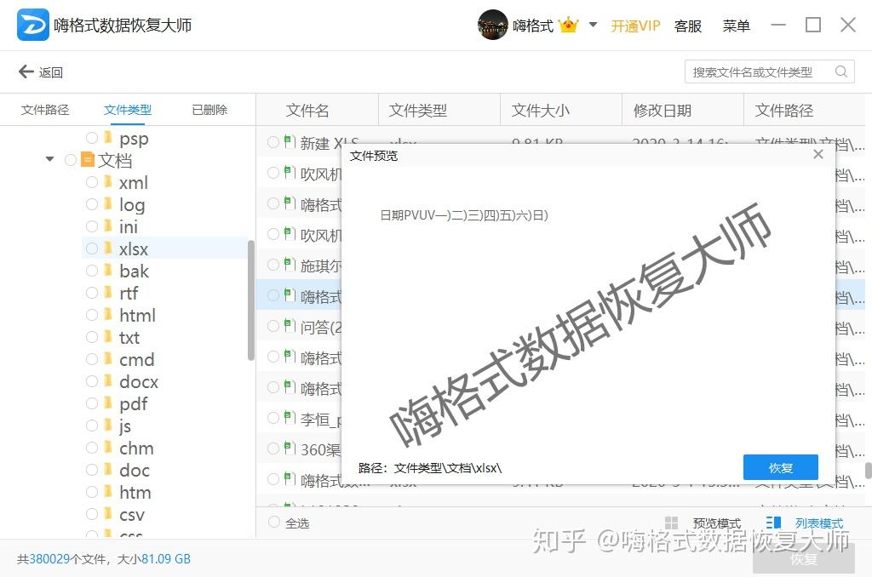Click the blue 恢复 button in preview
Image resolution: width=872 pixels, height=577 pixels.
pyautogui.click(x=781, y=467)
